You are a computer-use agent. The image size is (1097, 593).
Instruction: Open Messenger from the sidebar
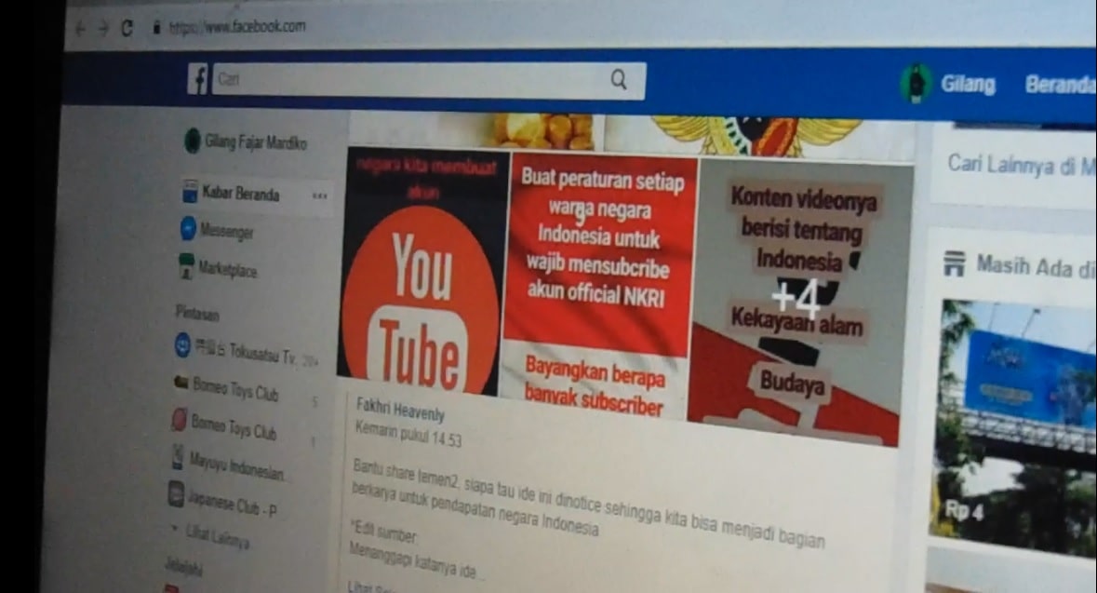point(227,231)
